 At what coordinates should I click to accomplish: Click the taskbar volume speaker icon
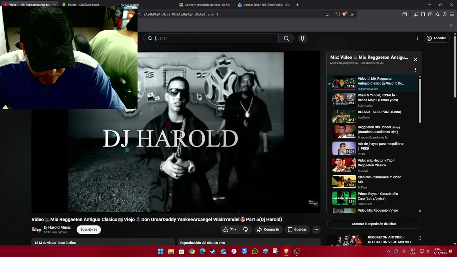pyautogui.click(x=427, y=251)
